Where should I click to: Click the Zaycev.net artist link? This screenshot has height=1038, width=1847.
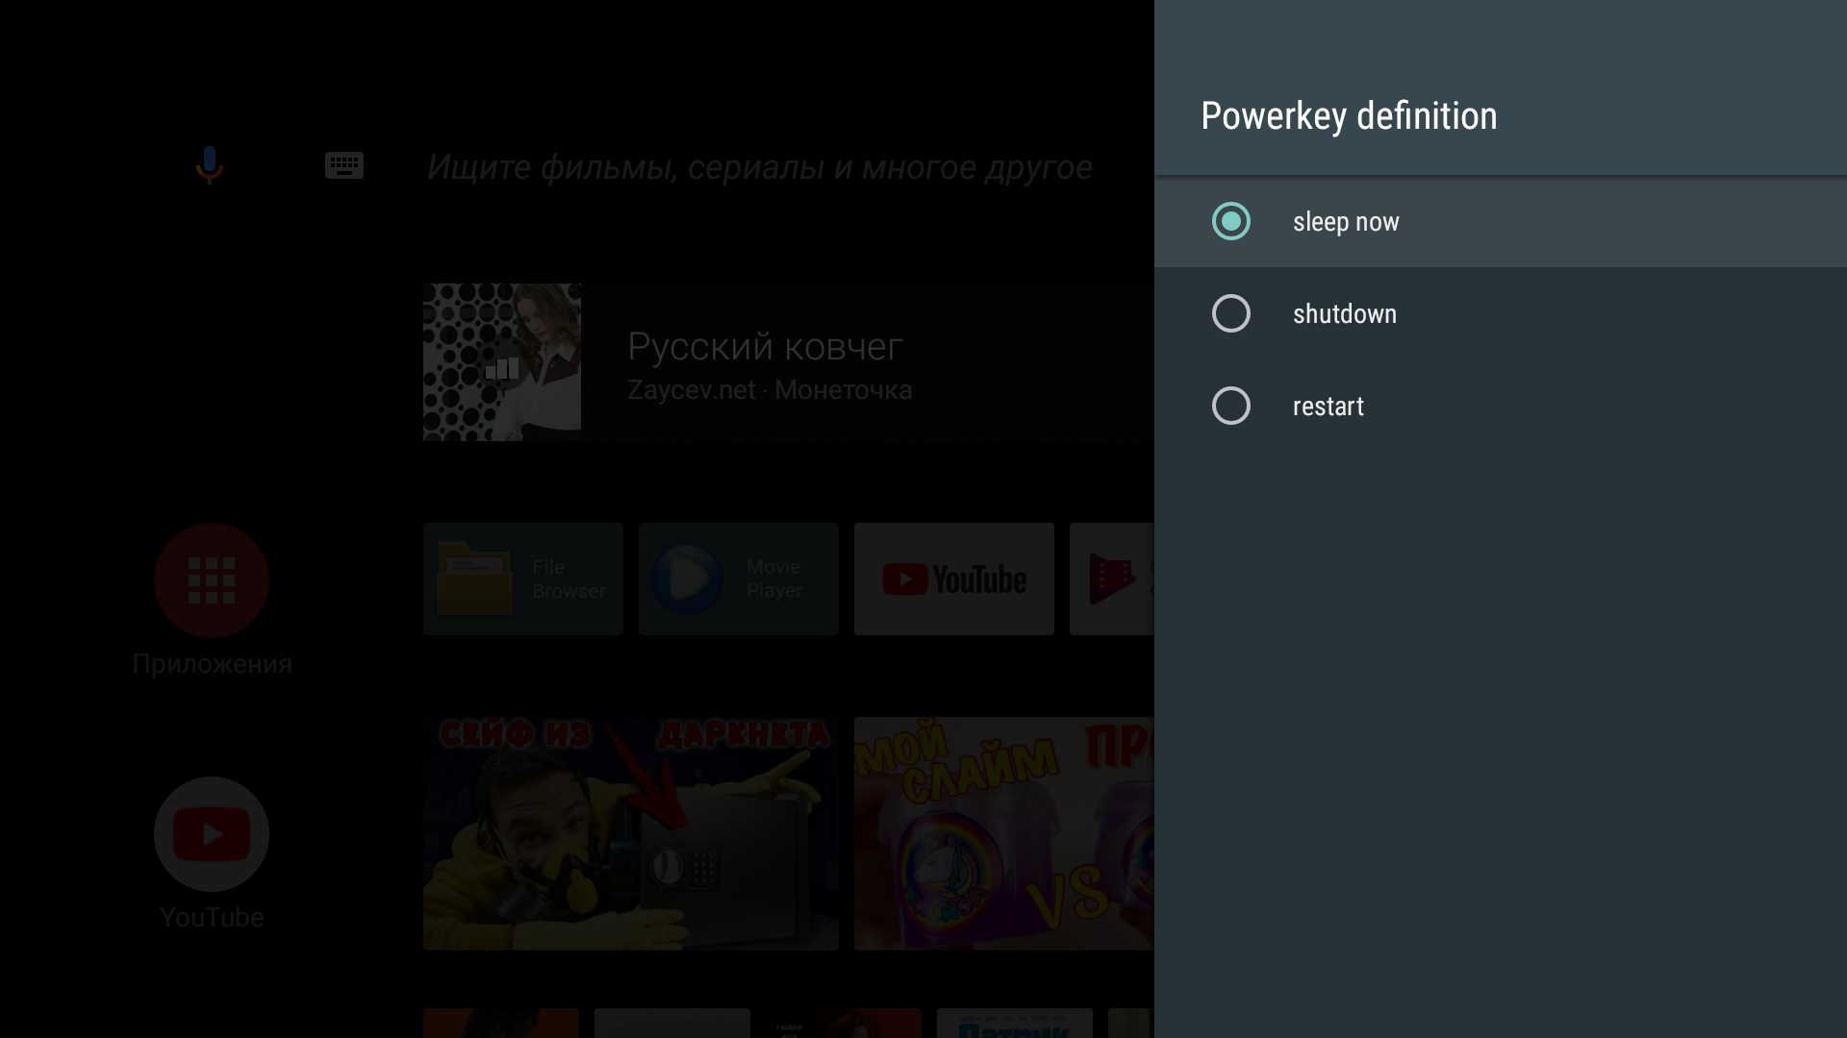pyautogui.click(x=694, y=389)
